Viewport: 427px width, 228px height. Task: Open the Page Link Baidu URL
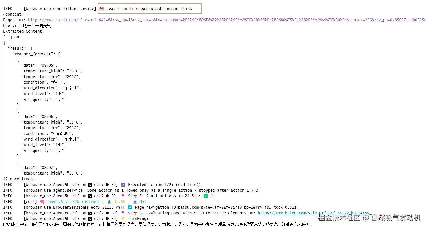click(x=227, y=20)
